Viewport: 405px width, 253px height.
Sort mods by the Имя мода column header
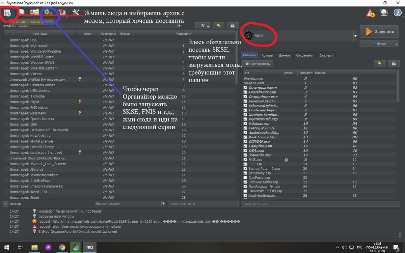tap(40, 34)
